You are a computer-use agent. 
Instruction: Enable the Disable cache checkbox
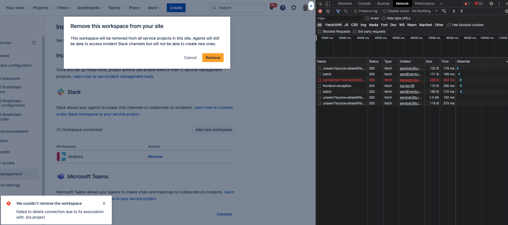point(385,11)
